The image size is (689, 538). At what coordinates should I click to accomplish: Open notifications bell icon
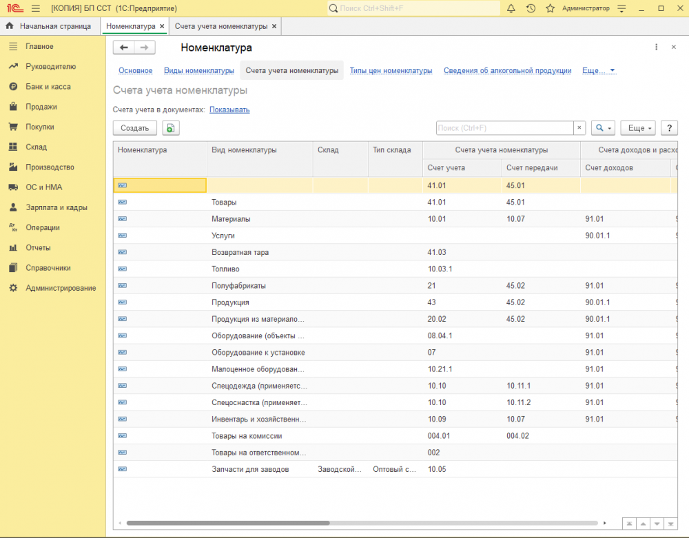click(x=511, y=8)
